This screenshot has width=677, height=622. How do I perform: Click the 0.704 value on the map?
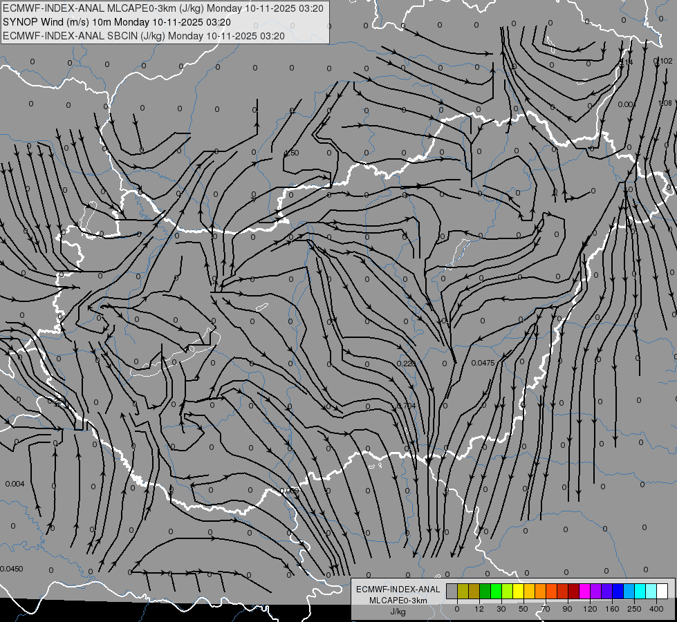tap(407, 406)
